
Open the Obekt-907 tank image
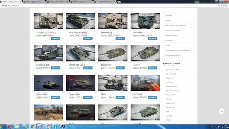tap(48, 83)
